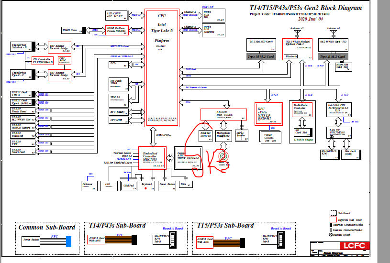390x263 pixels.
Task: Click DDR4 SUB SODIMM memory block
Action: click(213, 30)
